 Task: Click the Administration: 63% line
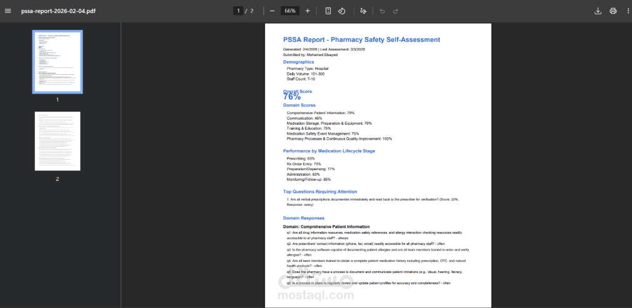point(303,175)
